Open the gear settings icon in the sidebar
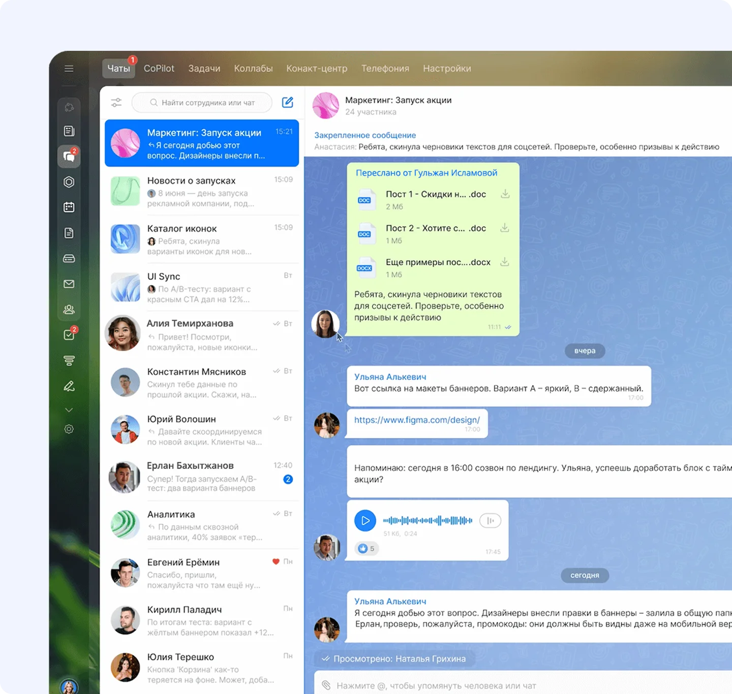Screen dimensions: 732x694 [69, 429]
